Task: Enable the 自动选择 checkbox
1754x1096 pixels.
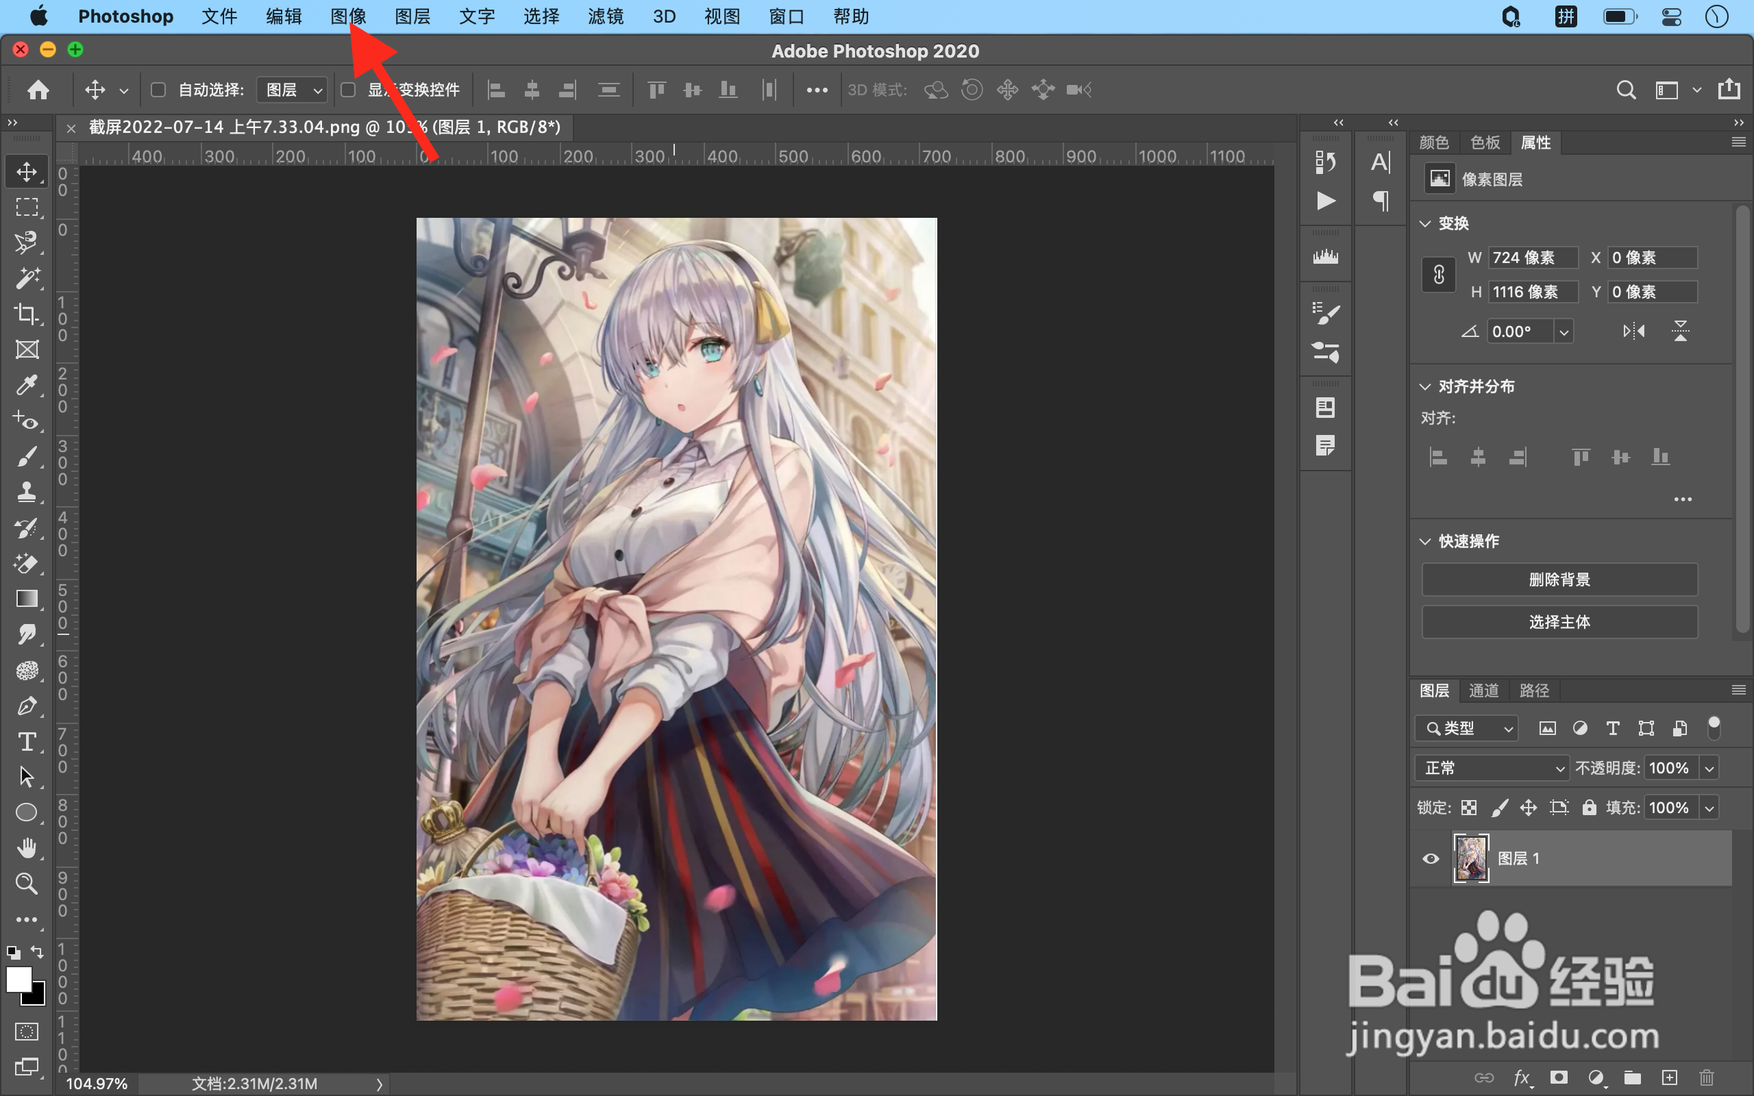Action: (x=158, y=90)
